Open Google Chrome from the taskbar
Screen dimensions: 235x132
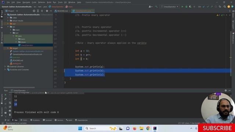click(x=148, y=128)
